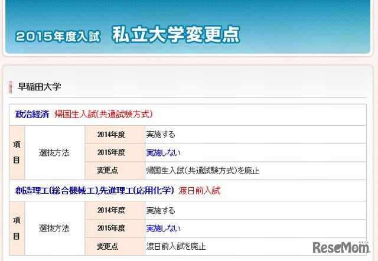Viewport: 378px width, 261px height.
Task: Click the 渡日前入試を廃止 cell
Action: point(256,246)
